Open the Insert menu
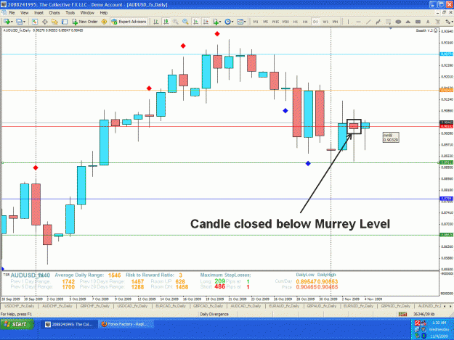Viewport: 454px width, 340px height. point(38,13)
